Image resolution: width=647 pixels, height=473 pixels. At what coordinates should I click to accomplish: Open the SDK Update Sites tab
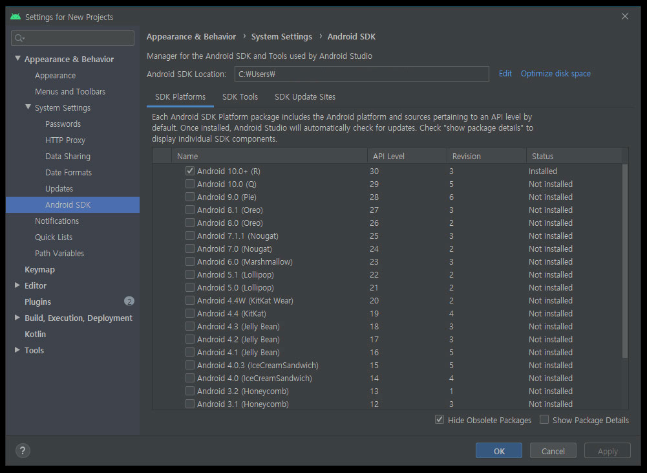(x=305, y=96)
